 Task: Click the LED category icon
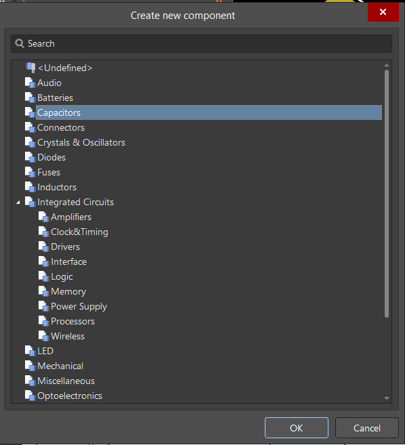point(30,351)
